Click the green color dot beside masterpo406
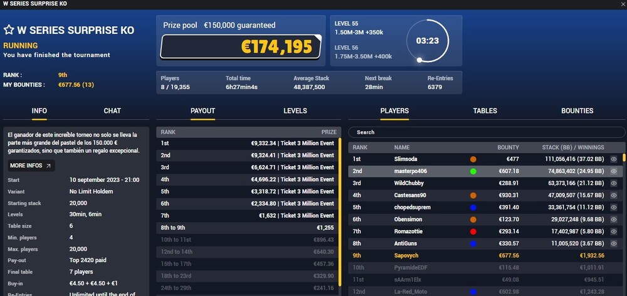The height and width of the screenshot is (296, 627). (473, 171)
